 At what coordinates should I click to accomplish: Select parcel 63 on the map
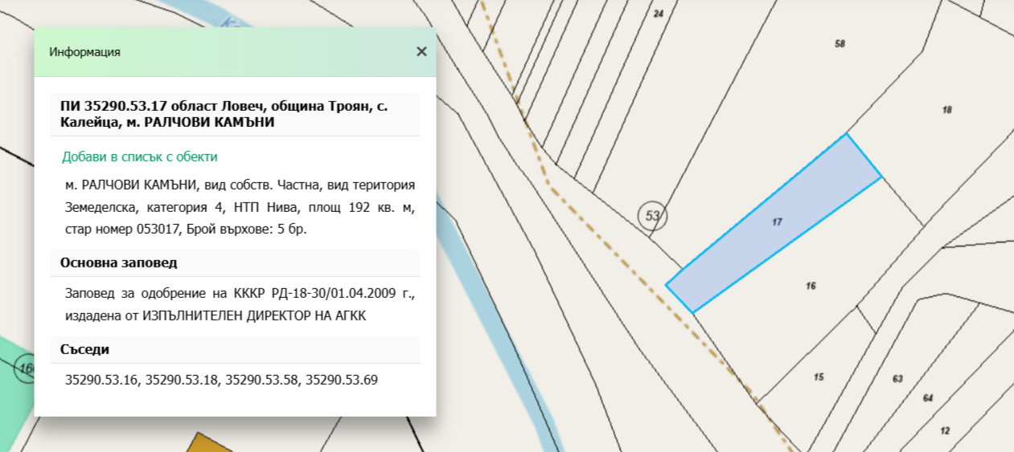coord(897,379)
